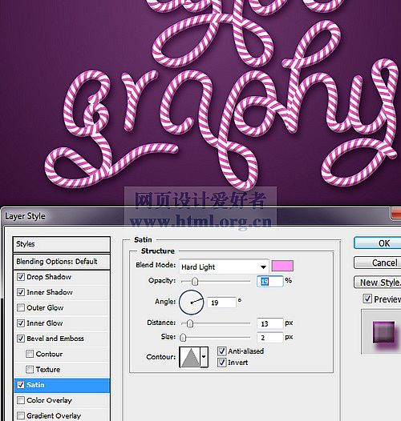The image size is (401, 421).
Task: Toggle the Anti-aliased checkbox
Action: coord(221,351)
